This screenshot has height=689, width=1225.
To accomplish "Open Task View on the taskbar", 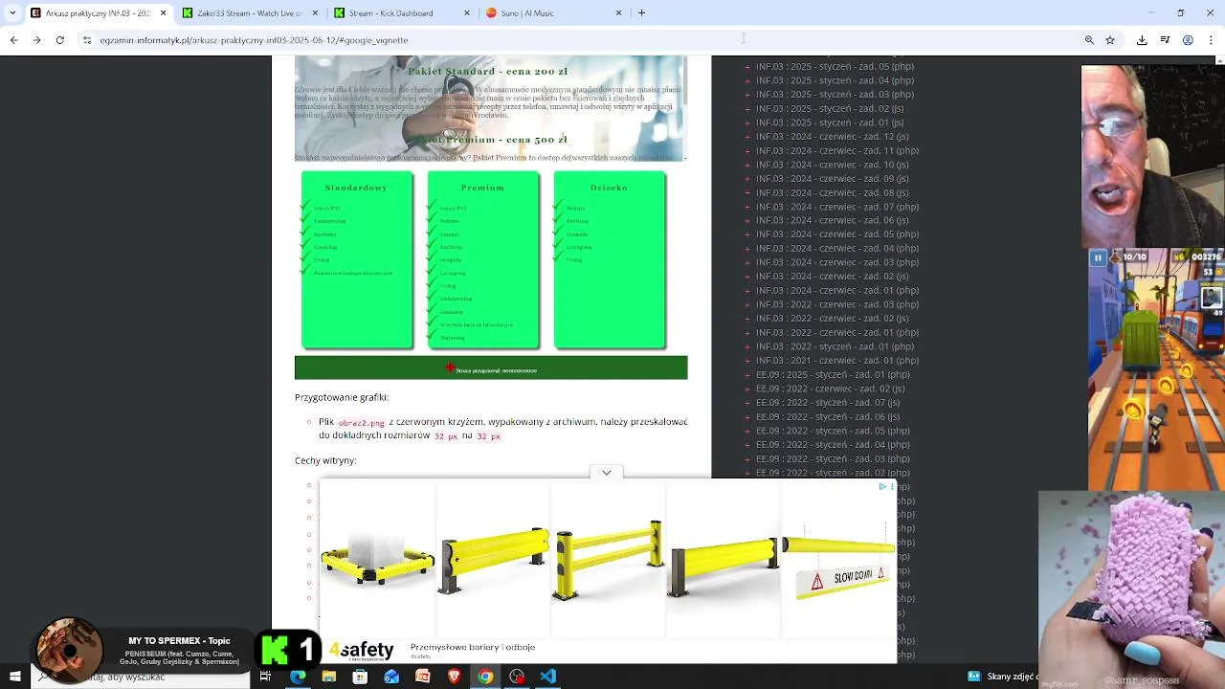I will (x=265, y=677).
